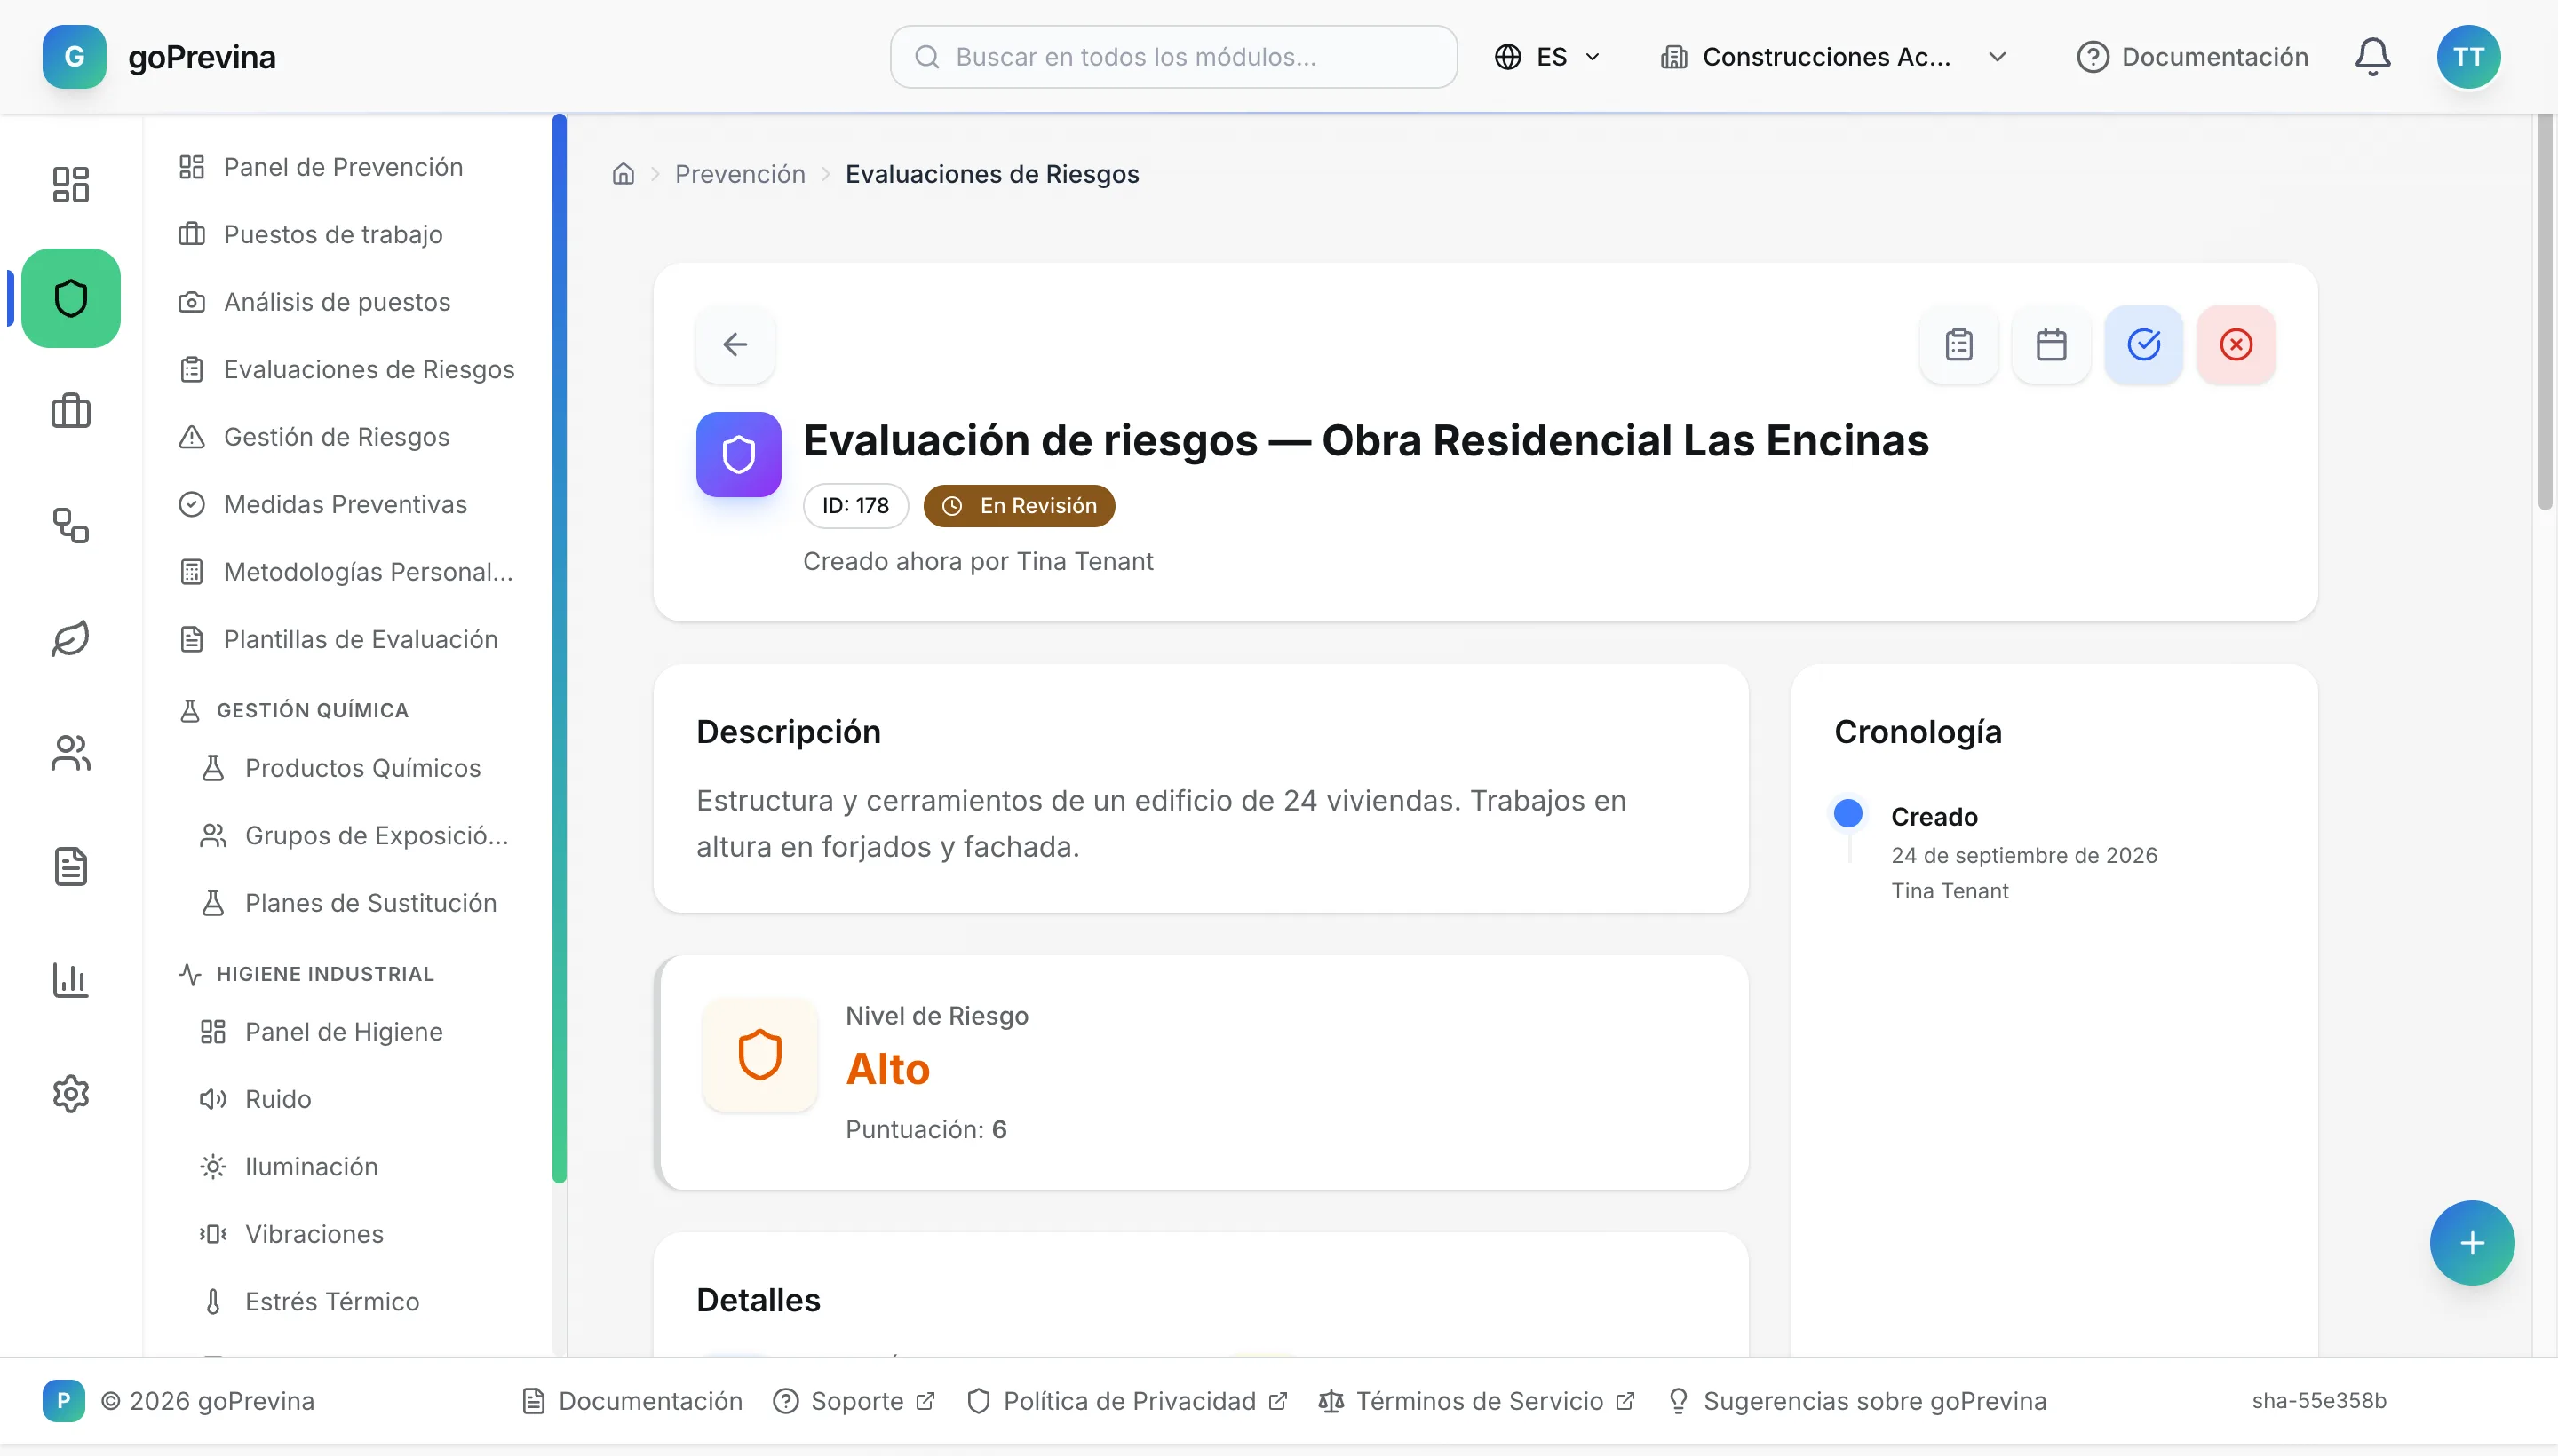Image resolution: width=2558 pixels, height=1456 pixels.
Task: Click the P logo in the footer
Action: click(63, 1400)
